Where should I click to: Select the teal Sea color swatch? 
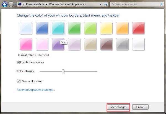58,28
